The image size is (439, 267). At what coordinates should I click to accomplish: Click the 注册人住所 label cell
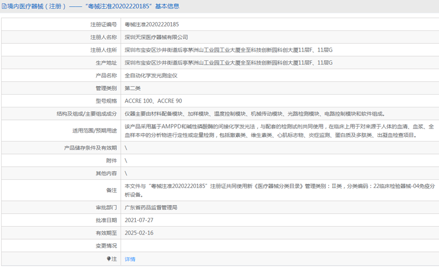pos(61,50)
